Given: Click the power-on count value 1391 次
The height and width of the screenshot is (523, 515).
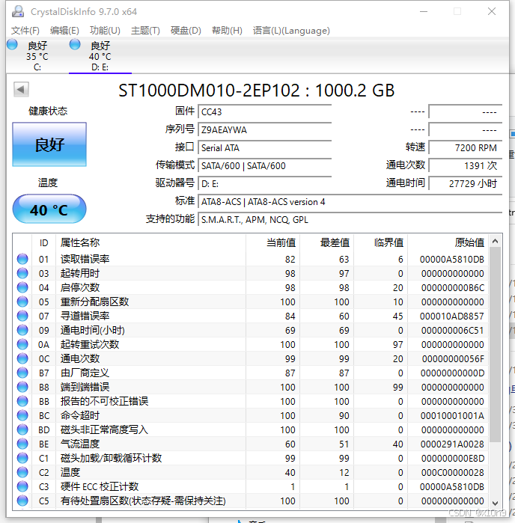Looking at the screenshot, I should (x=466, y=166).
